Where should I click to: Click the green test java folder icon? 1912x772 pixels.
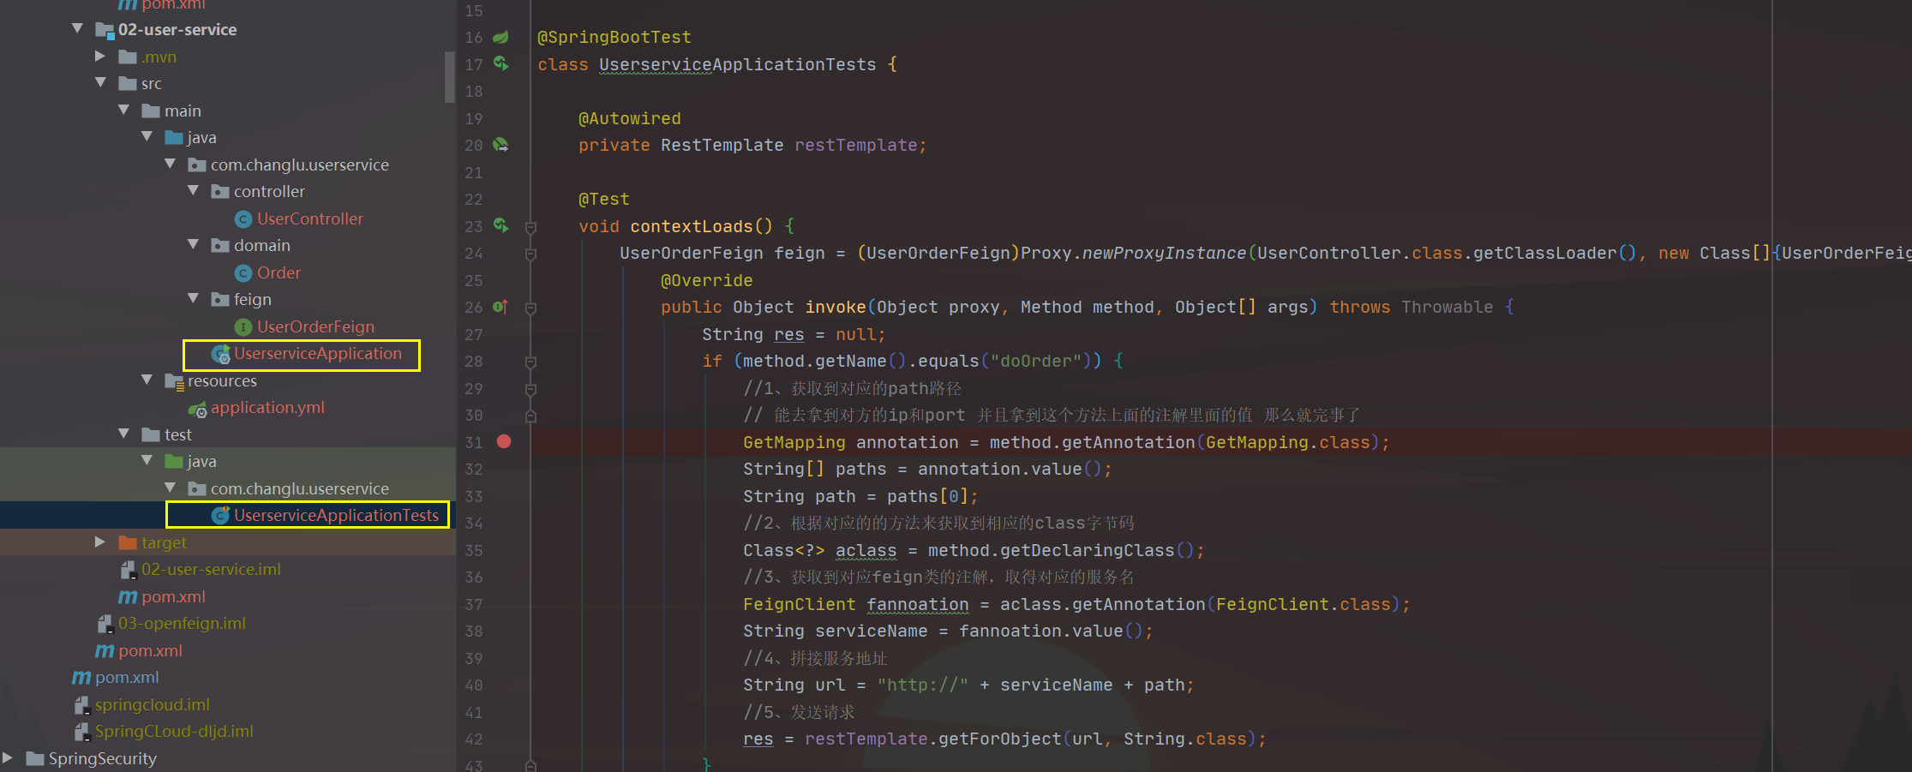174,462
